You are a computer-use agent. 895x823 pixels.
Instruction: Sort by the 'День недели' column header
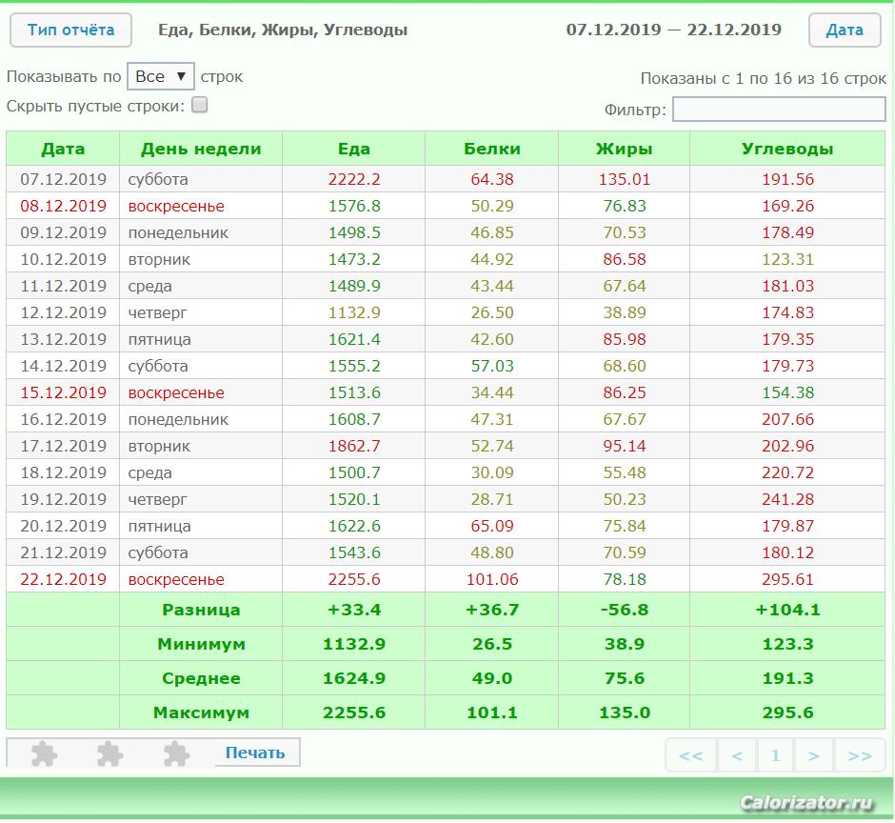tap(201, 149)
